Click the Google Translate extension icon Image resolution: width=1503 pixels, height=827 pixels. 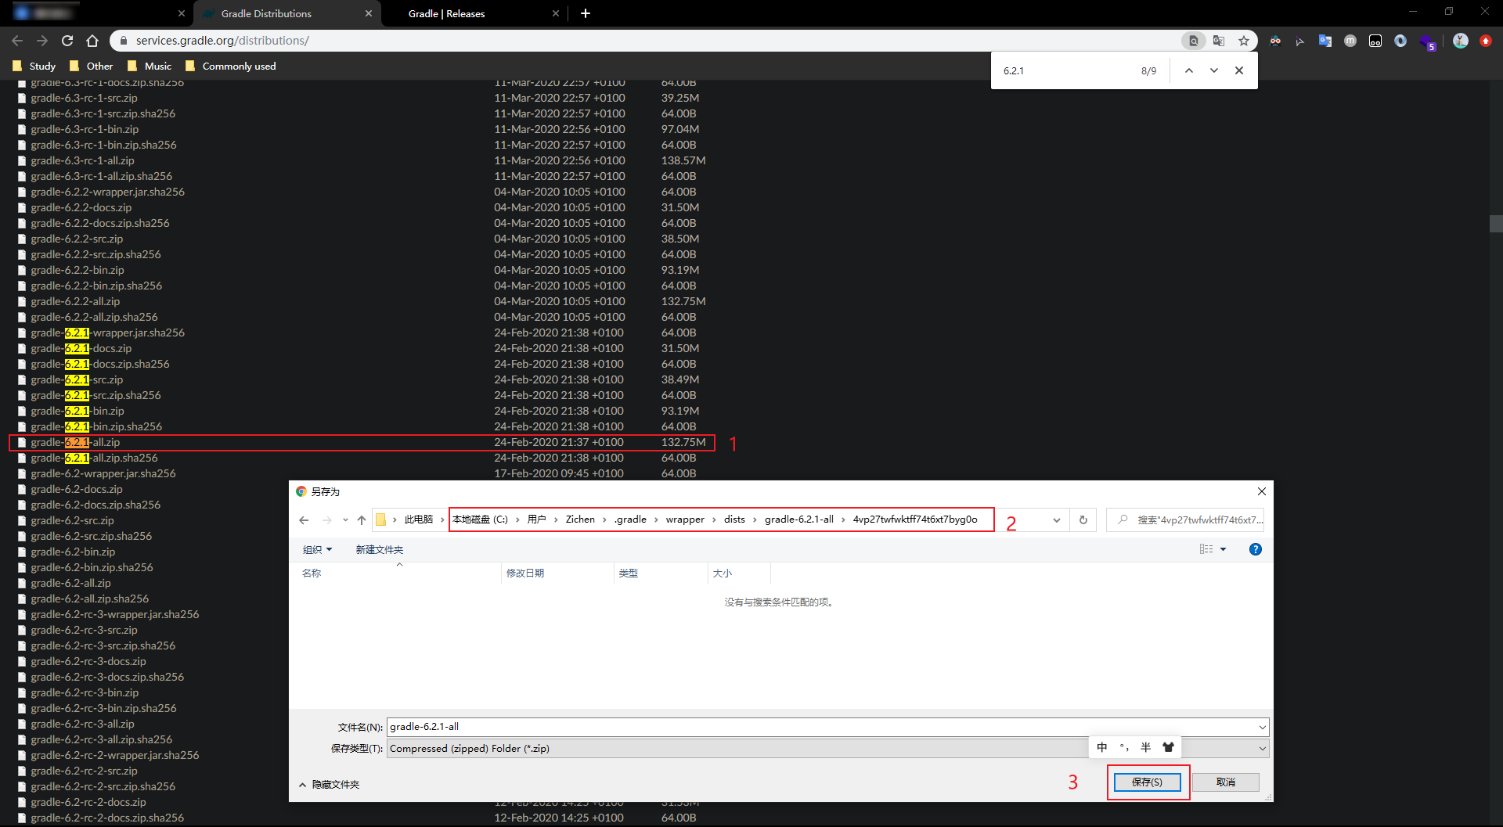(x=1325, y=41)
